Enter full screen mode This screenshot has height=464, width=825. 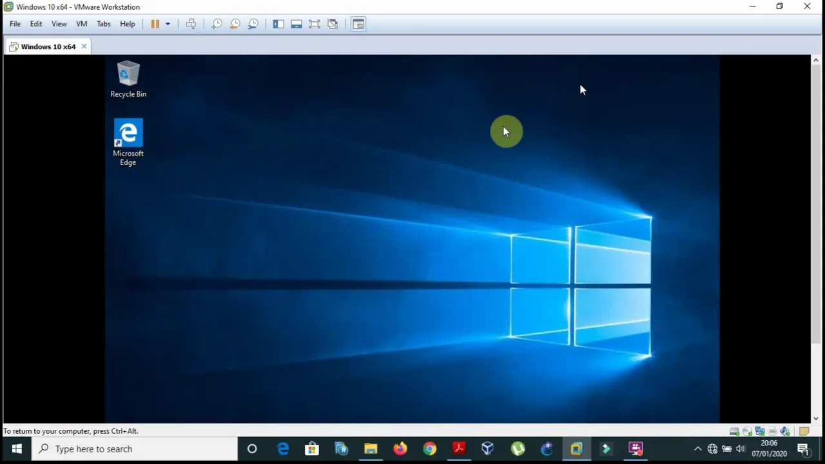(315, 24)
